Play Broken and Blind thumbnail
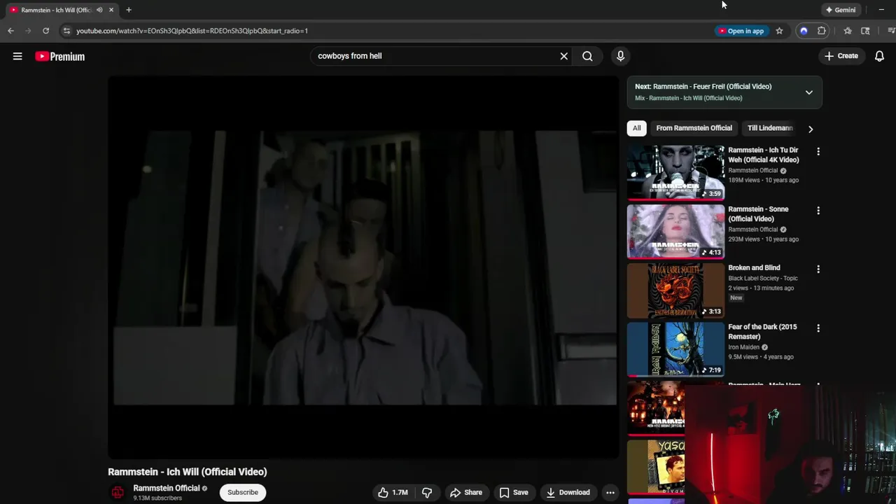 [x=675, y=290]
